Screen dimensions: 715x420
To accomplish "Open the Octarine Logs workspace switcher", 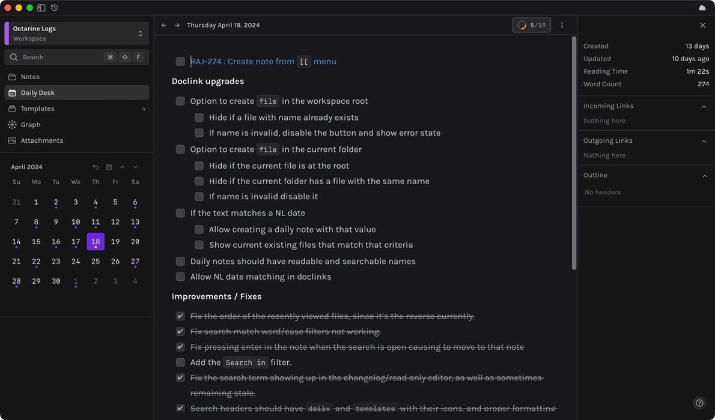I will [x=76, y=34].
